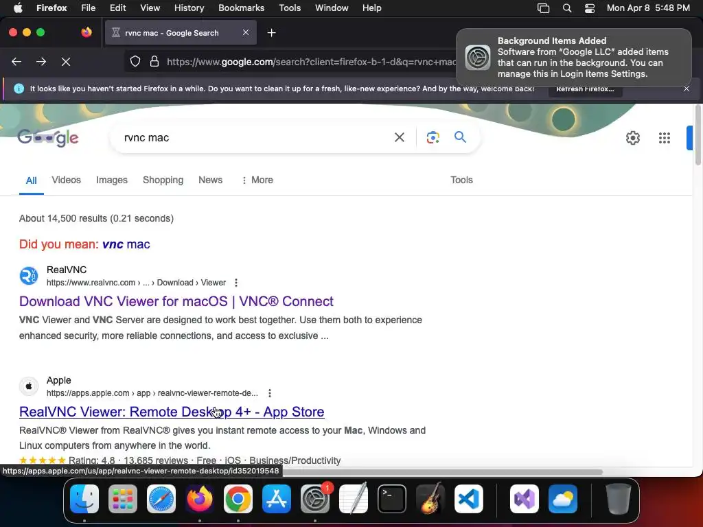Screen dimensions: 703x527
Task: Submit search with magnifier icon
Action: [x=460, y=137]
